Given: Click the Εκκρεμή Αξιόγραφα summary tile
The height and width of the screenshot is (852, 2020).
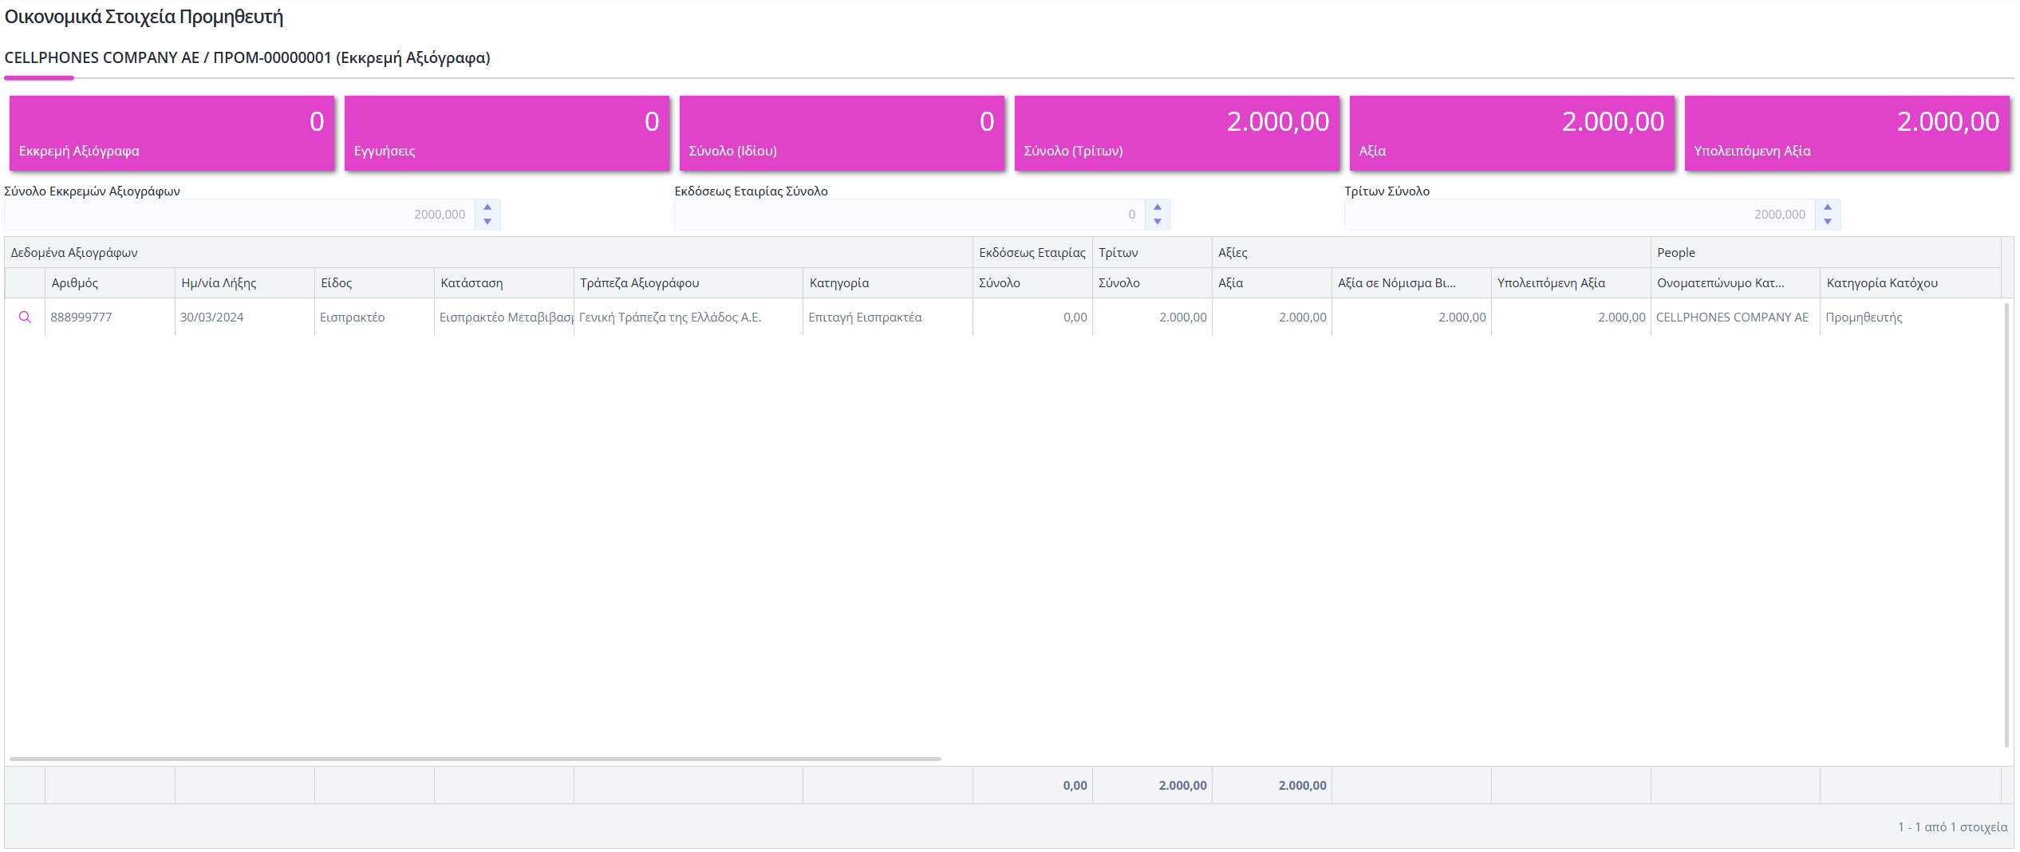Looking at the screenshot, I should point(172,133).
